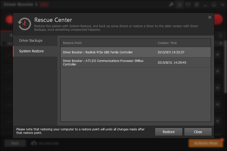The height and width of the screenshot is (151, 227).
Task: Click the Restore button
Action: pos(168,132)
